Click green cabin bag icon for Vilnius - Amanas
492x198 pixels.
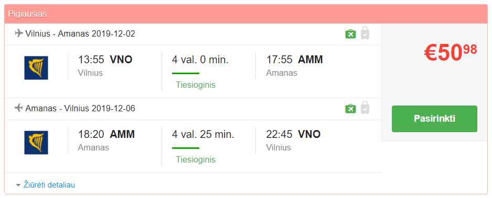[350, 34]
